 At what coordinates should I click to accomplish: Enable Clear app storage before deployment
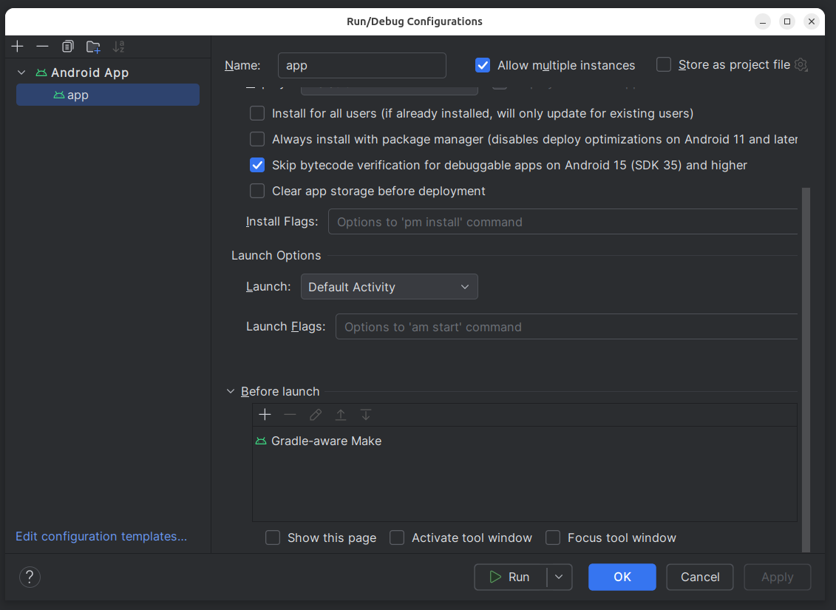(257, 191)
